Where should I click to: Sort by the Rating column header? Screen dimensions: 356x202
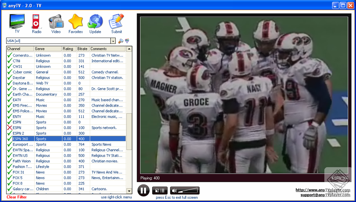point(69,49)
